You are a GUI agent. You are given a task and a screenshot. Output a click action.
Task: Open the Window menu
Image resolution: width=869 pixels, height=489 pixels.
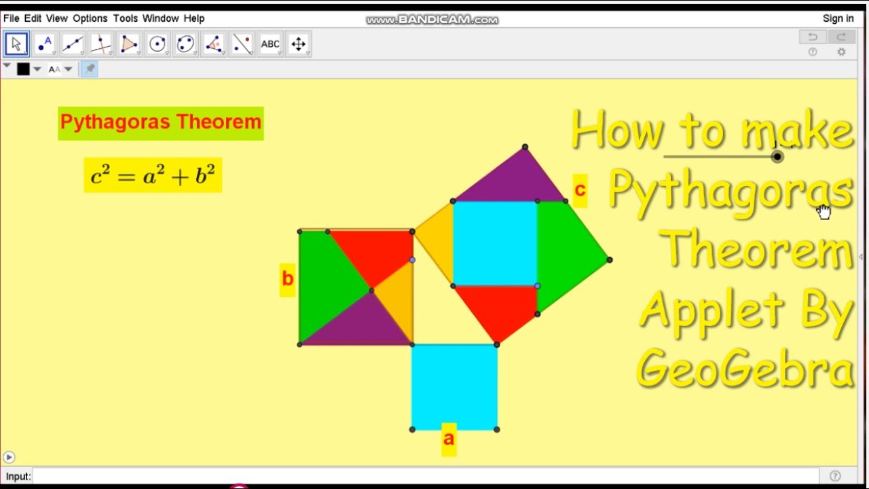click(161, 18)
